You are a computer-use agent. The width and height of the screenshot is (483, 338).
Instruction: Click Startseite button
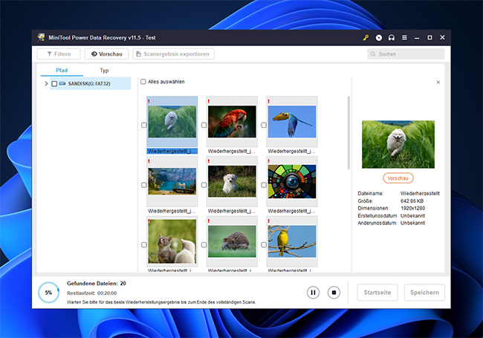377,293
